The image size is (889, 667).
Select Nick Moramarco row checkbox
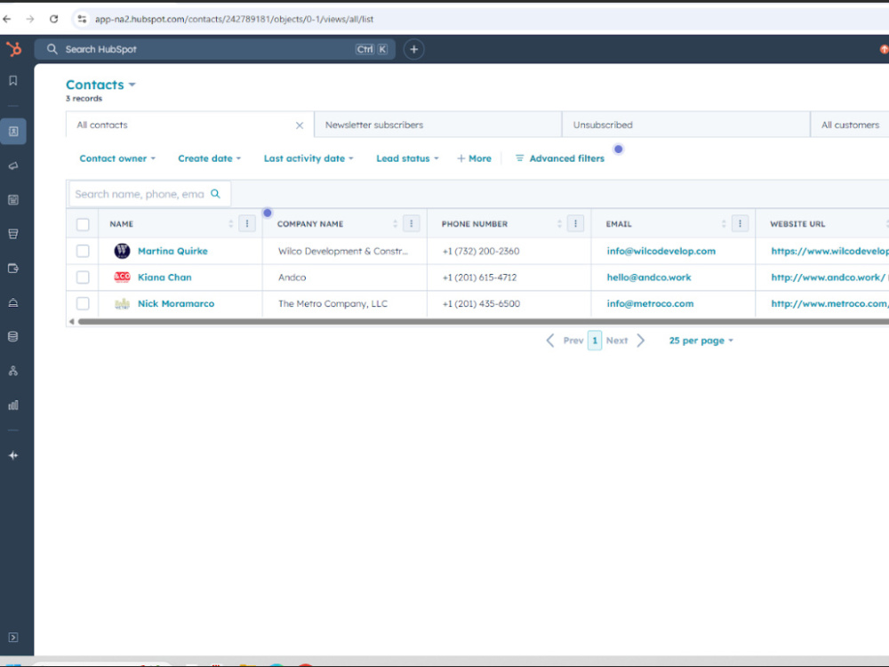tap(83, 303)
